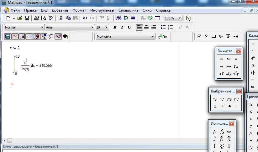Screen dimensions: 258x152
Task: Close the Вычисле... palette
Action: (238, 51)
